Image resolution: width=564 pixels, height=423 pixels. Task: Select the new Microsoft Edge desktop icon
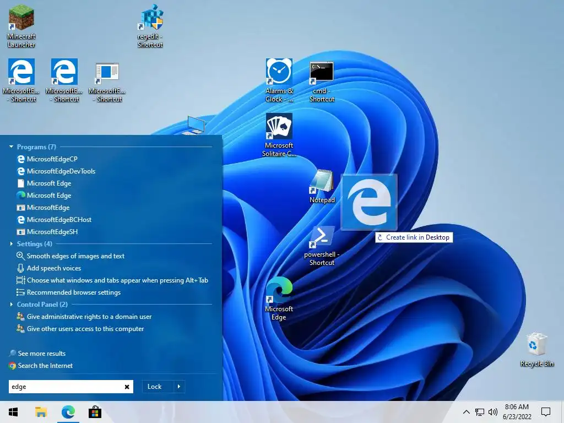point(279,298)
